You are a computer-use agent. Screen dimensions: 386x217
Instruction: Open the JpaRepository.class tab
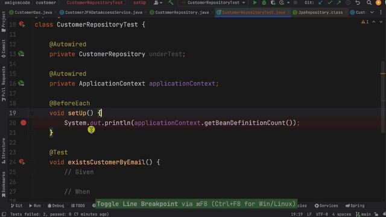pos(318,12)
